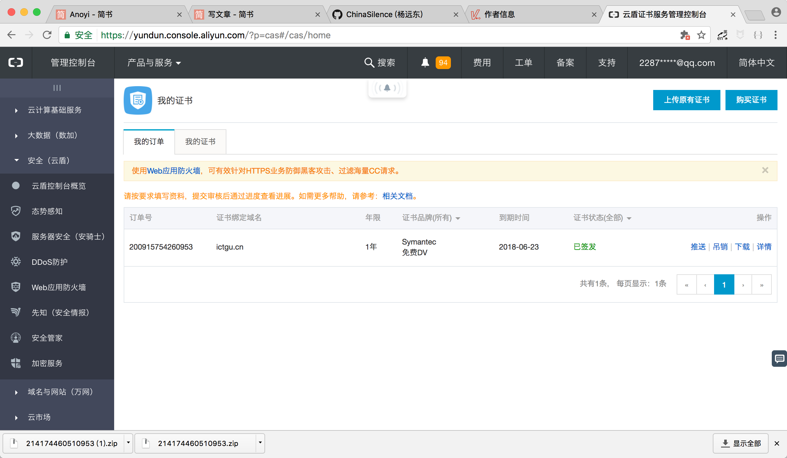The image size is (787, 458).
Task: Click the 加密服务 lock icon
Action: pyautogui.click(x=15, y=363)
